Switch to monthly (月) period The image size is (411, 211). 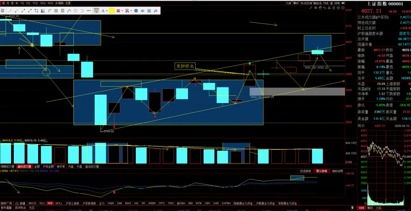8,3
